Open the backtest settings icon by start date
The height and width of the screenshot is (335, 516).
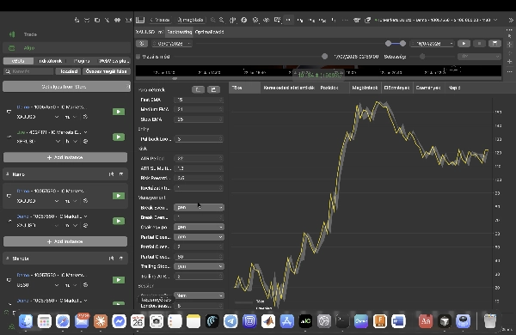(x=142, y=44)
